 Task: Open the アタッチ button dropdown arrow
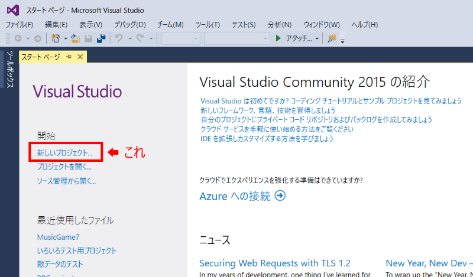(x=317, y=38)
